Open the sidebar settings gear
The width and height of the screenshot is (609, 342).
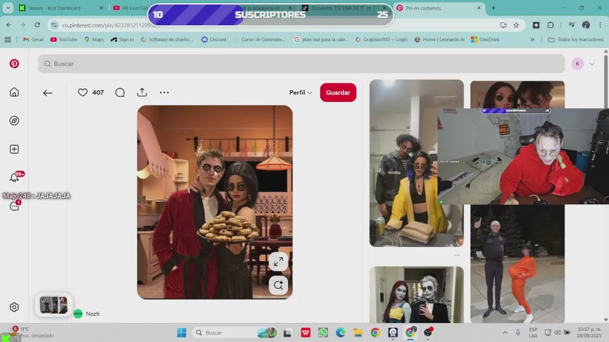coord(14,307)
